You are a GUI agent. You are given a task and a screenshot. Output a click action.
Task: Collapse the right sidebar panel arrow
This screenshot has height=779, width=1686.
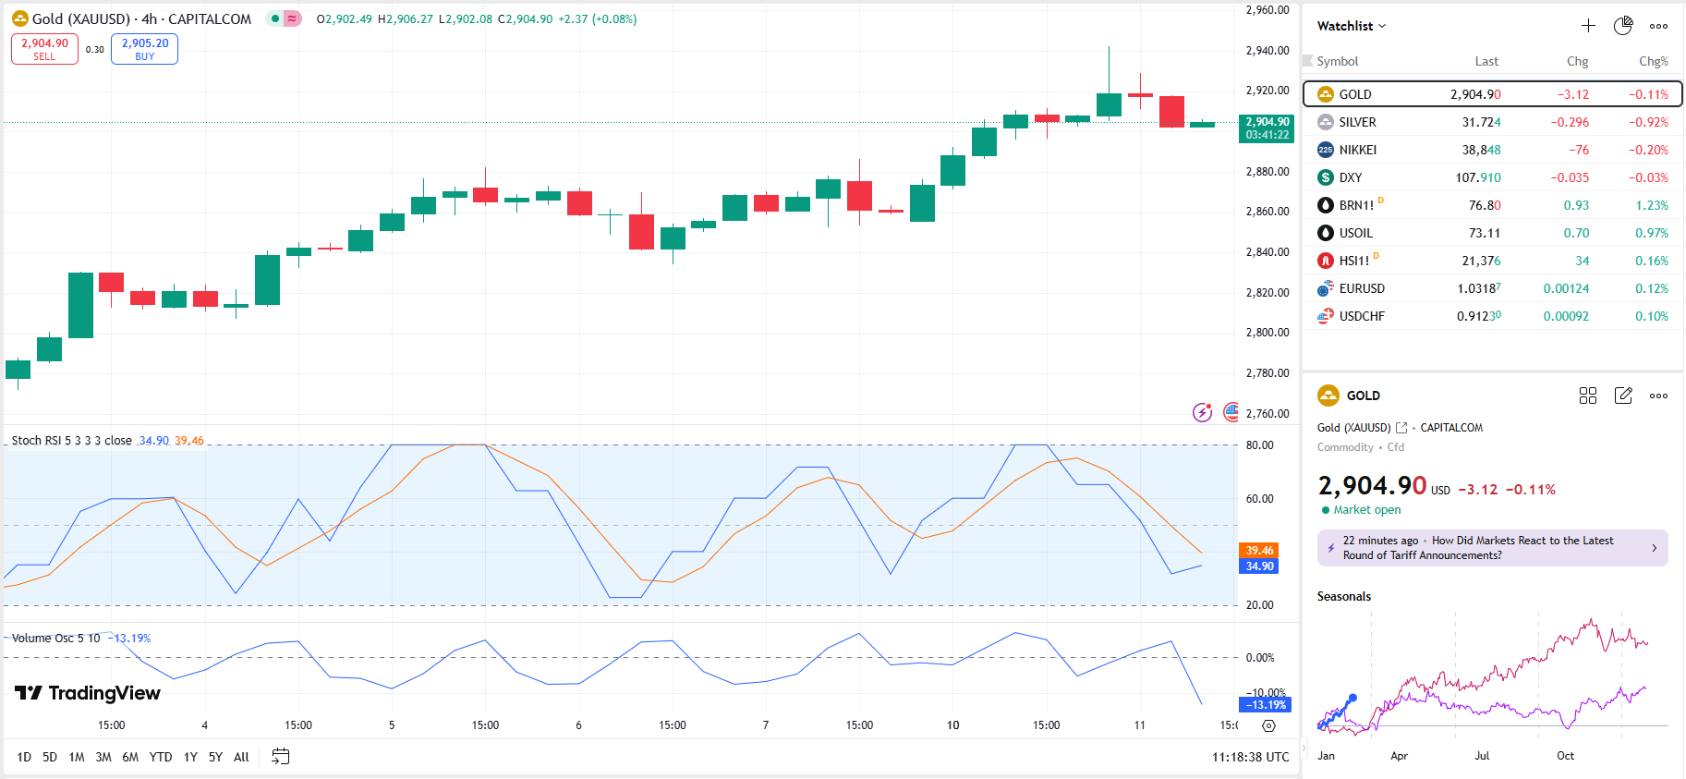[x=1305, y=748]
